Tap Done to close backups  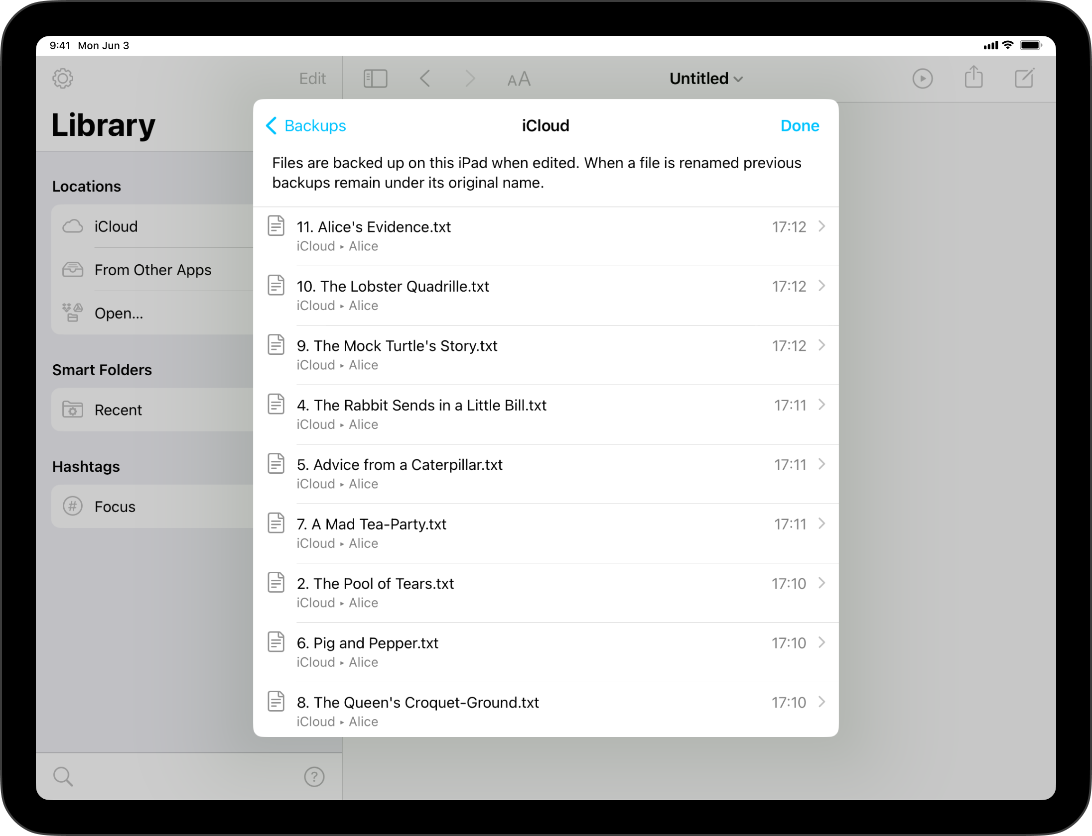799,126
